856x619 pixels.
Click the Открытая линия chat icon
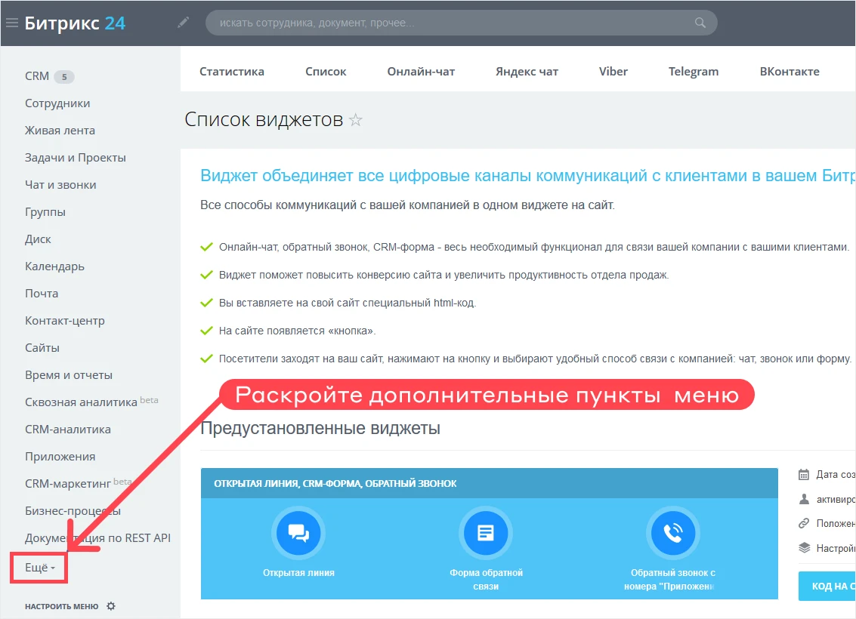click(x=298, y=532)
